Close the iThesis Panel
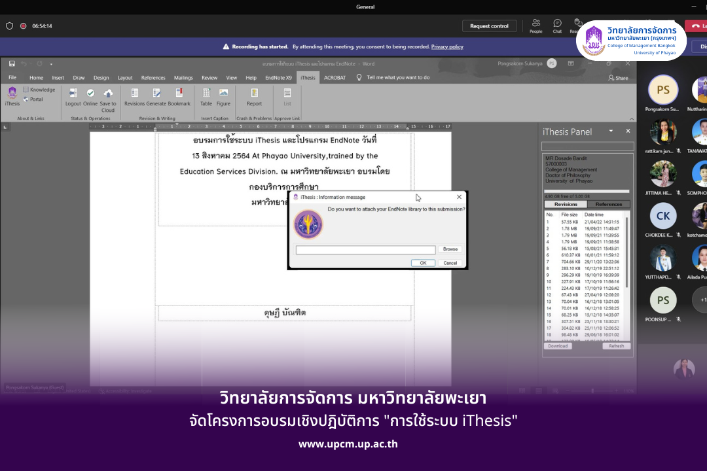 click(628, 131)
